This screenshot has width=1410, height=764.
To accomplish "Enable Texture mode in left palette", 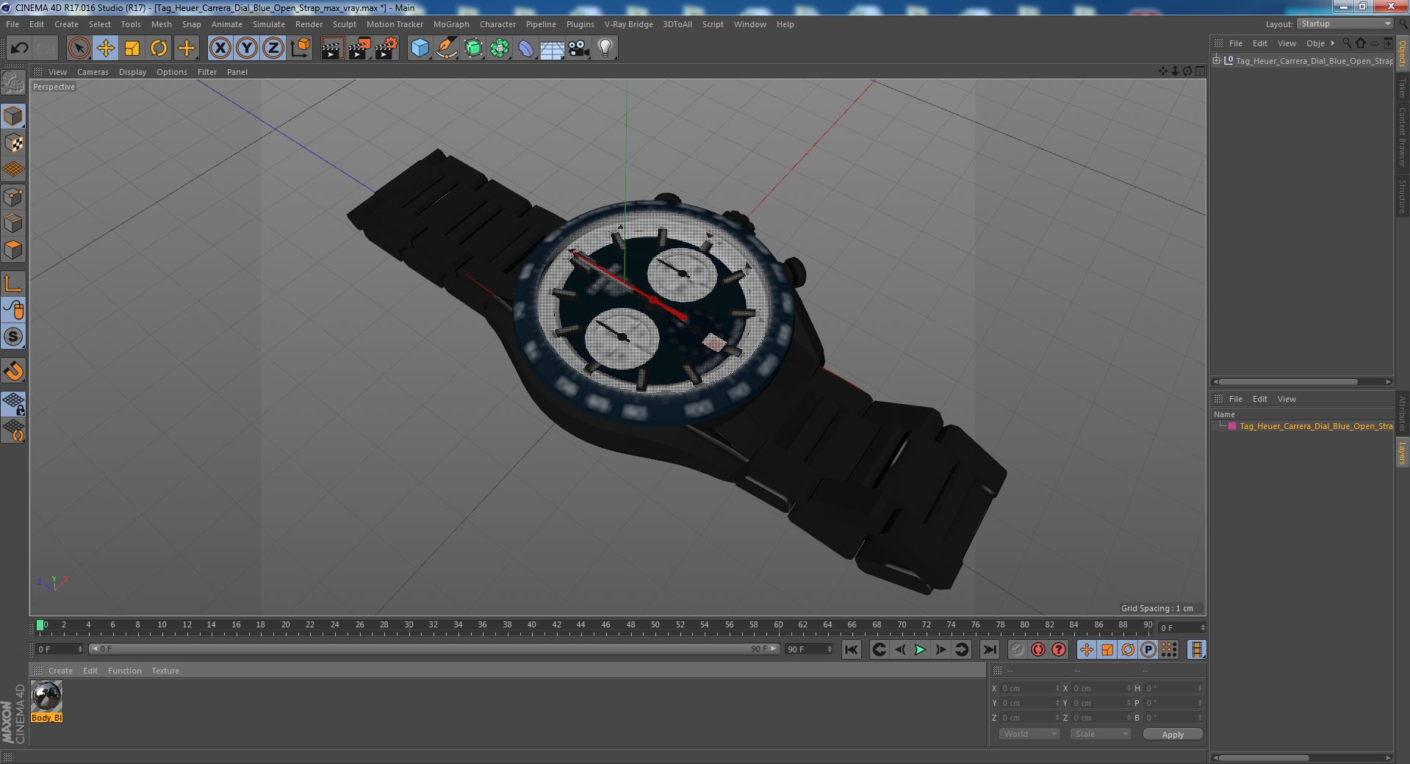I will click(13, 143).
